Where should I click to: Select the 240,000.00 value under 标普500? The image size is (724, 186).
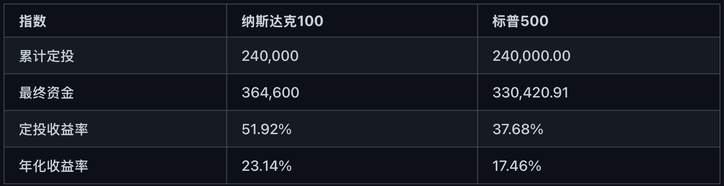coord(531,56)
